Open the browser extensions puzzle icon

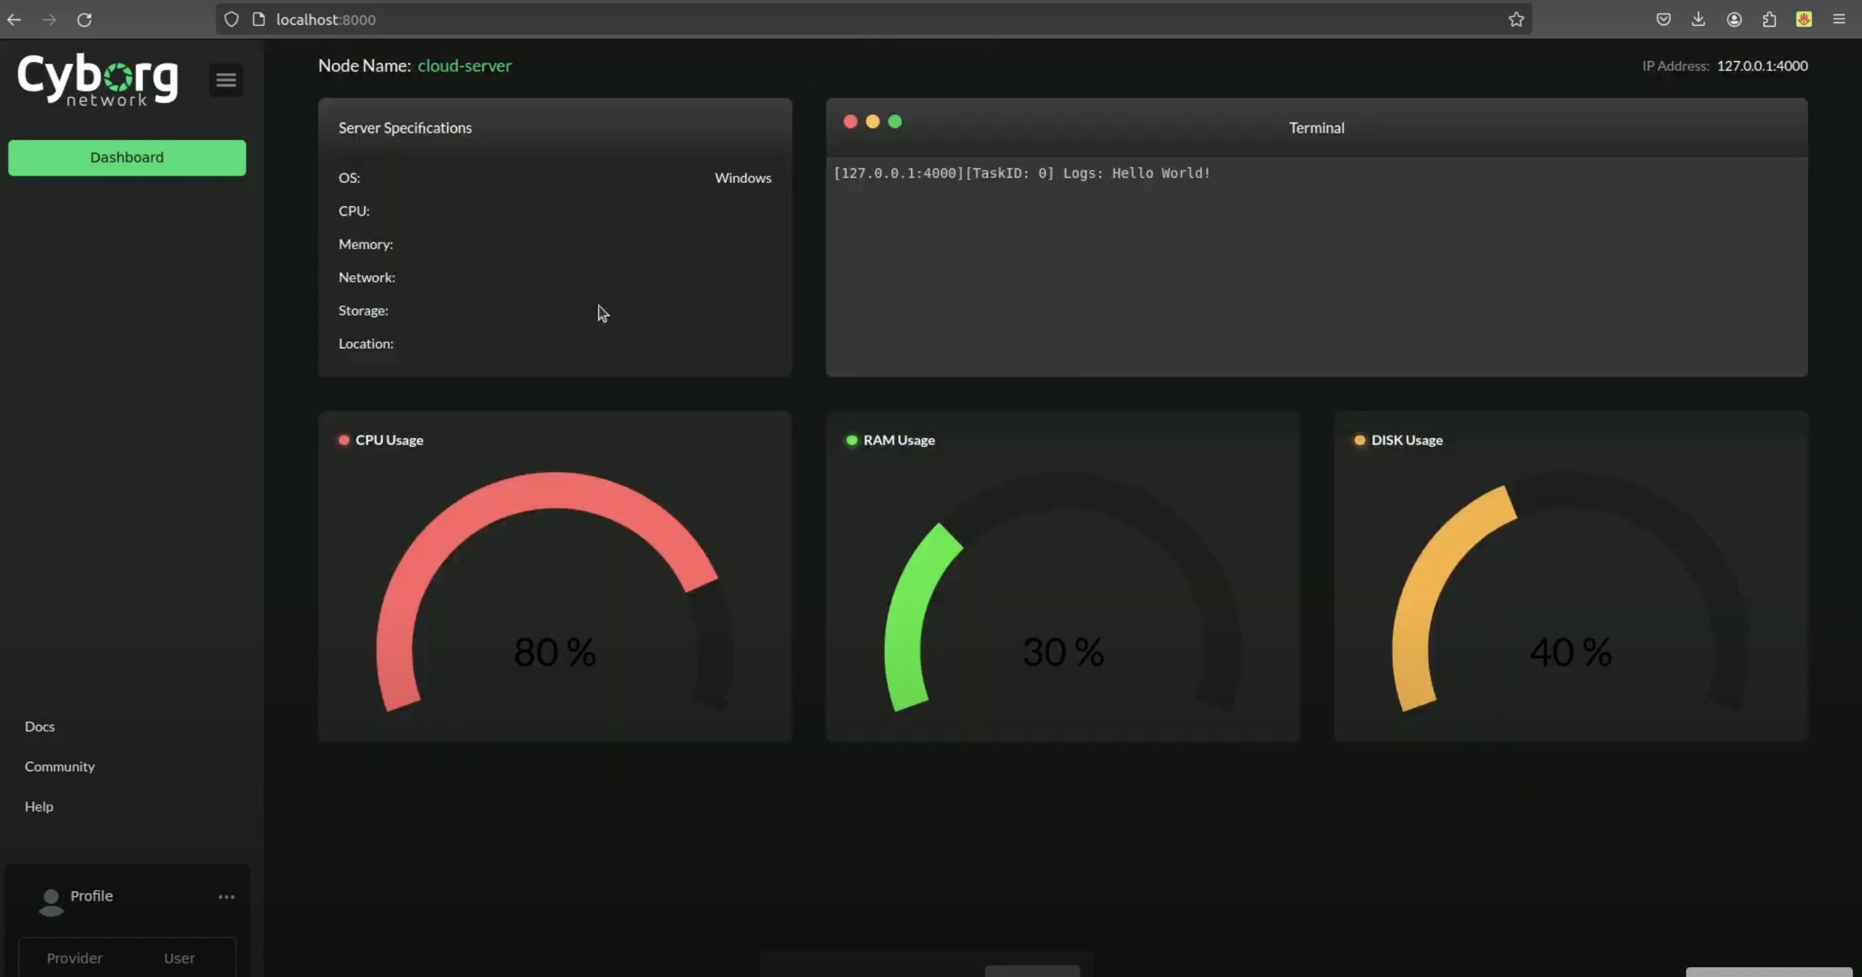(1769, 20)
